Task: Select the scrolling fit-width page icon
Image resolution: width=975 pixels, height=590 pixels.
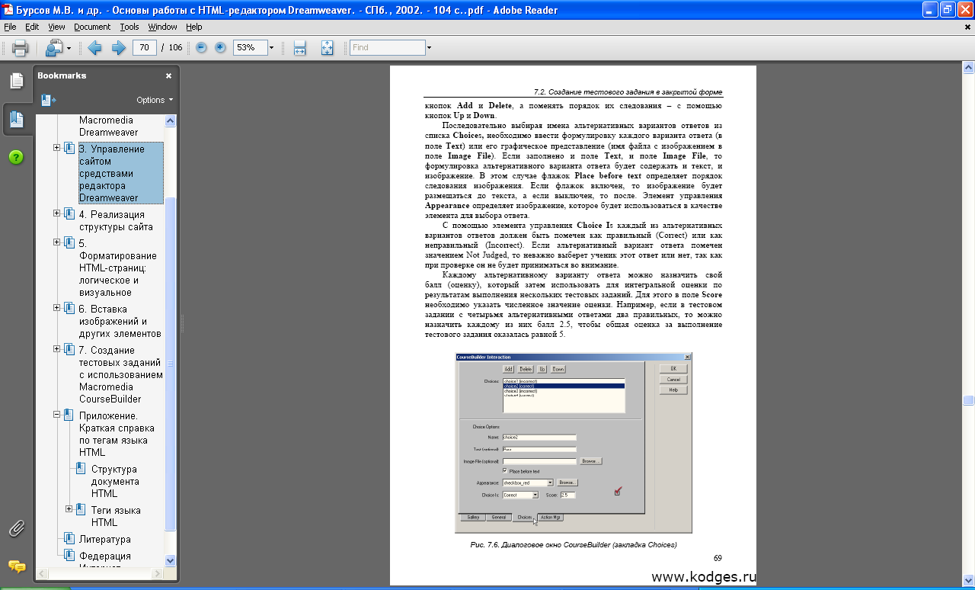Action: pos(300,47)
